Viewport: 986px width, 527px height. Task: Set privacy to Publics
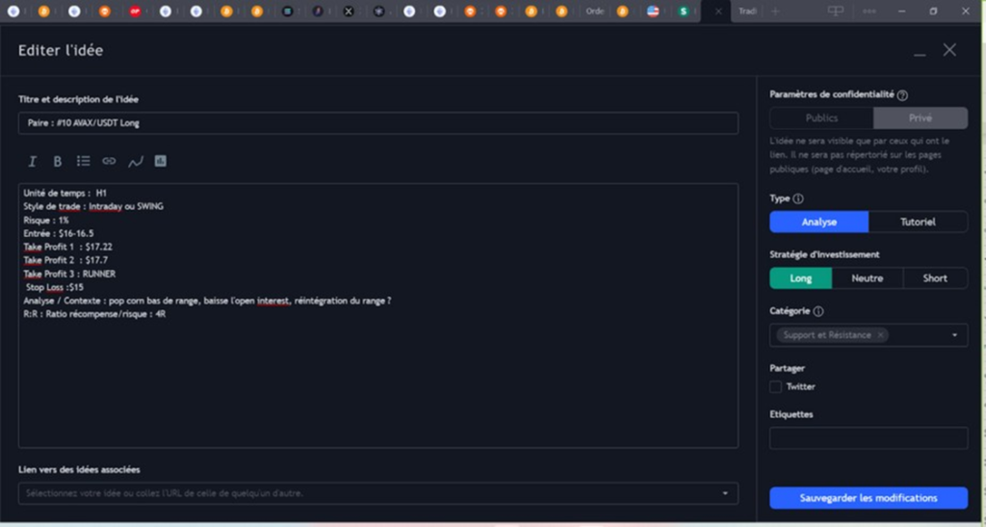(821, 119)
